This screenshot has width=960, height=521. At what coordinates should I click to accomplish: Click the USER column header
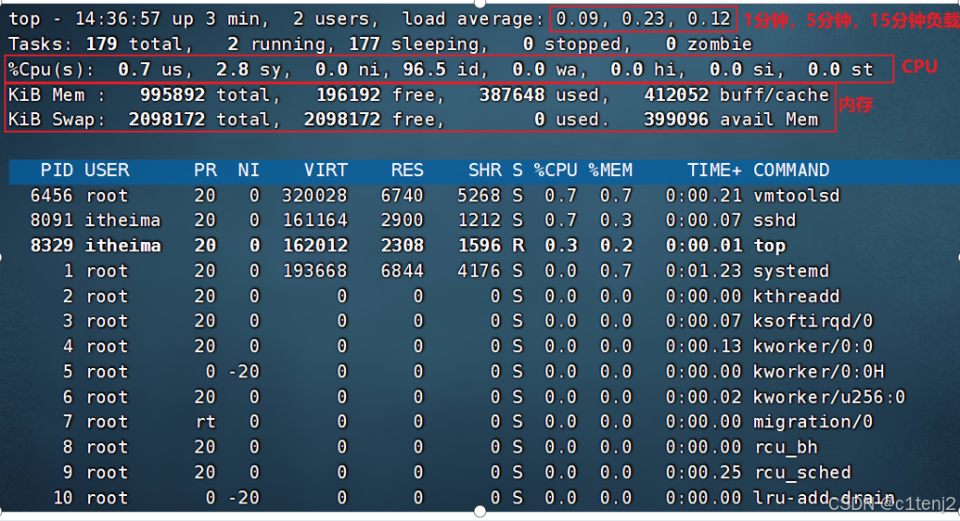point(108,171)
